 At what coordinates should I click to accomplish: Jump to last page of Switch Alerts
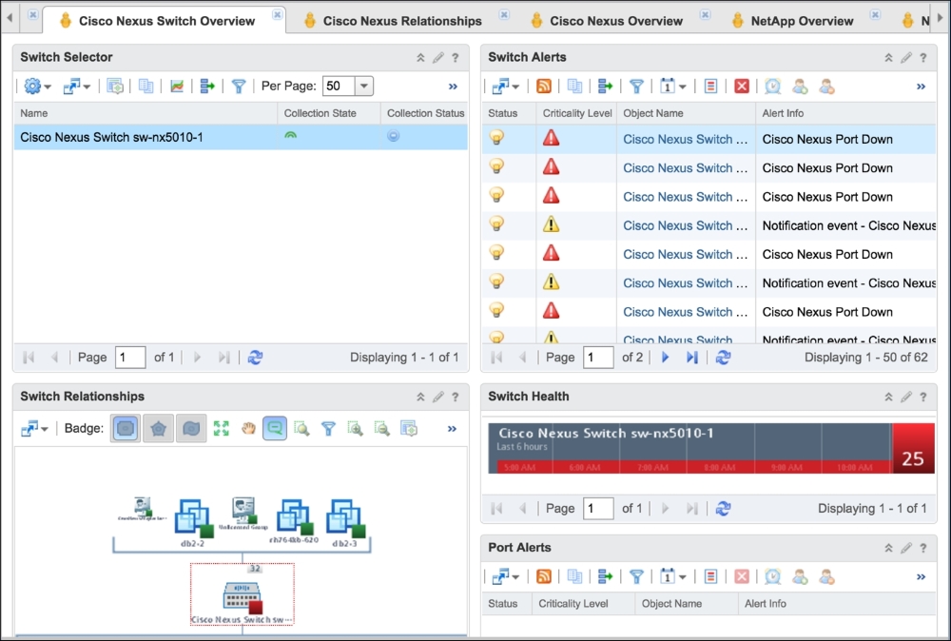[x=692, y=358]
